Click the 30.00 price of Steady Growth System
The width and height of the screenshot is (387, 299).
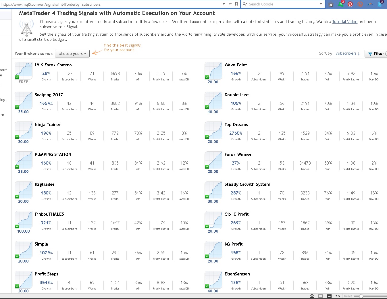(x=213, y=201)
